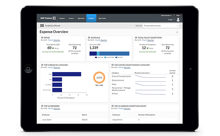Click the Total Spend value 60
Viewport: 220px width, 136px height.
tap(49, 48)
